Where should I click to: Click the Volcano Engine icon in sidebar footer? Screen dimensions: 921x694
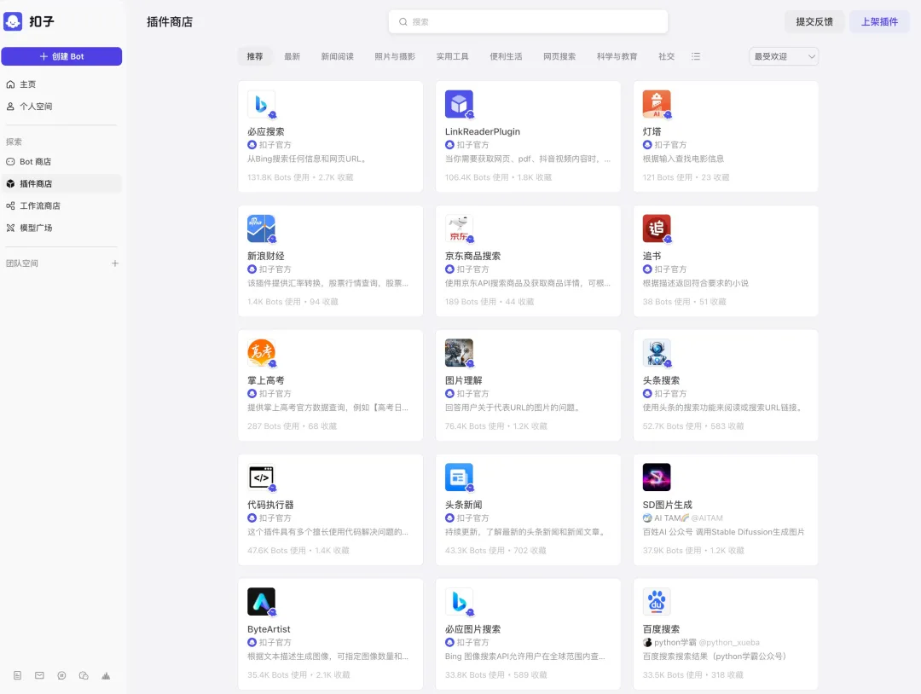(x=106, y=675)
